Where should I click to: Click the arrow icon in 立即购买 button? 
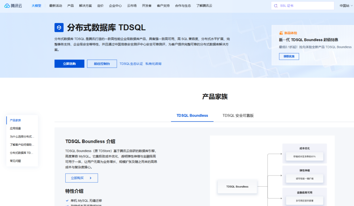(91, 178)
